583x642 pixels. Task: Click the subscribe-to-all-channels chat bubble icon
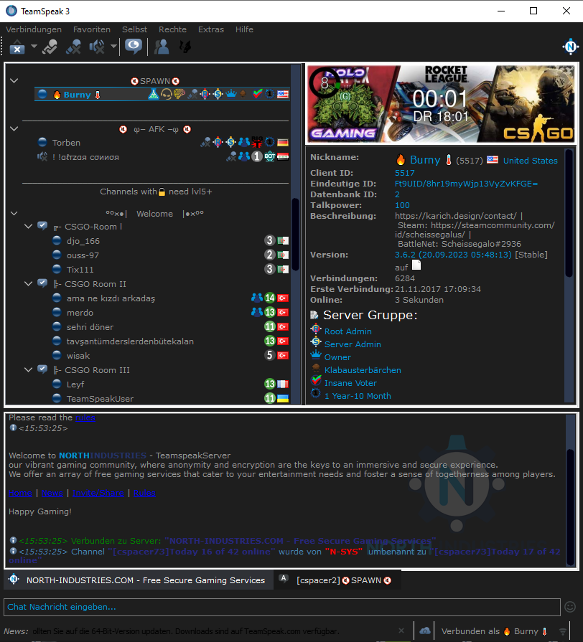click(133, 47)
